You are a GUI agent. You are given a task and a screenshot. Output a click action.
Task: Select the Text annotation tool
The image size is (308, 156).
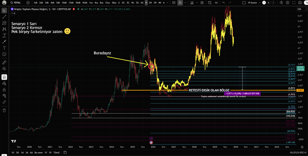pyautogui.click(x=4, y=48)
